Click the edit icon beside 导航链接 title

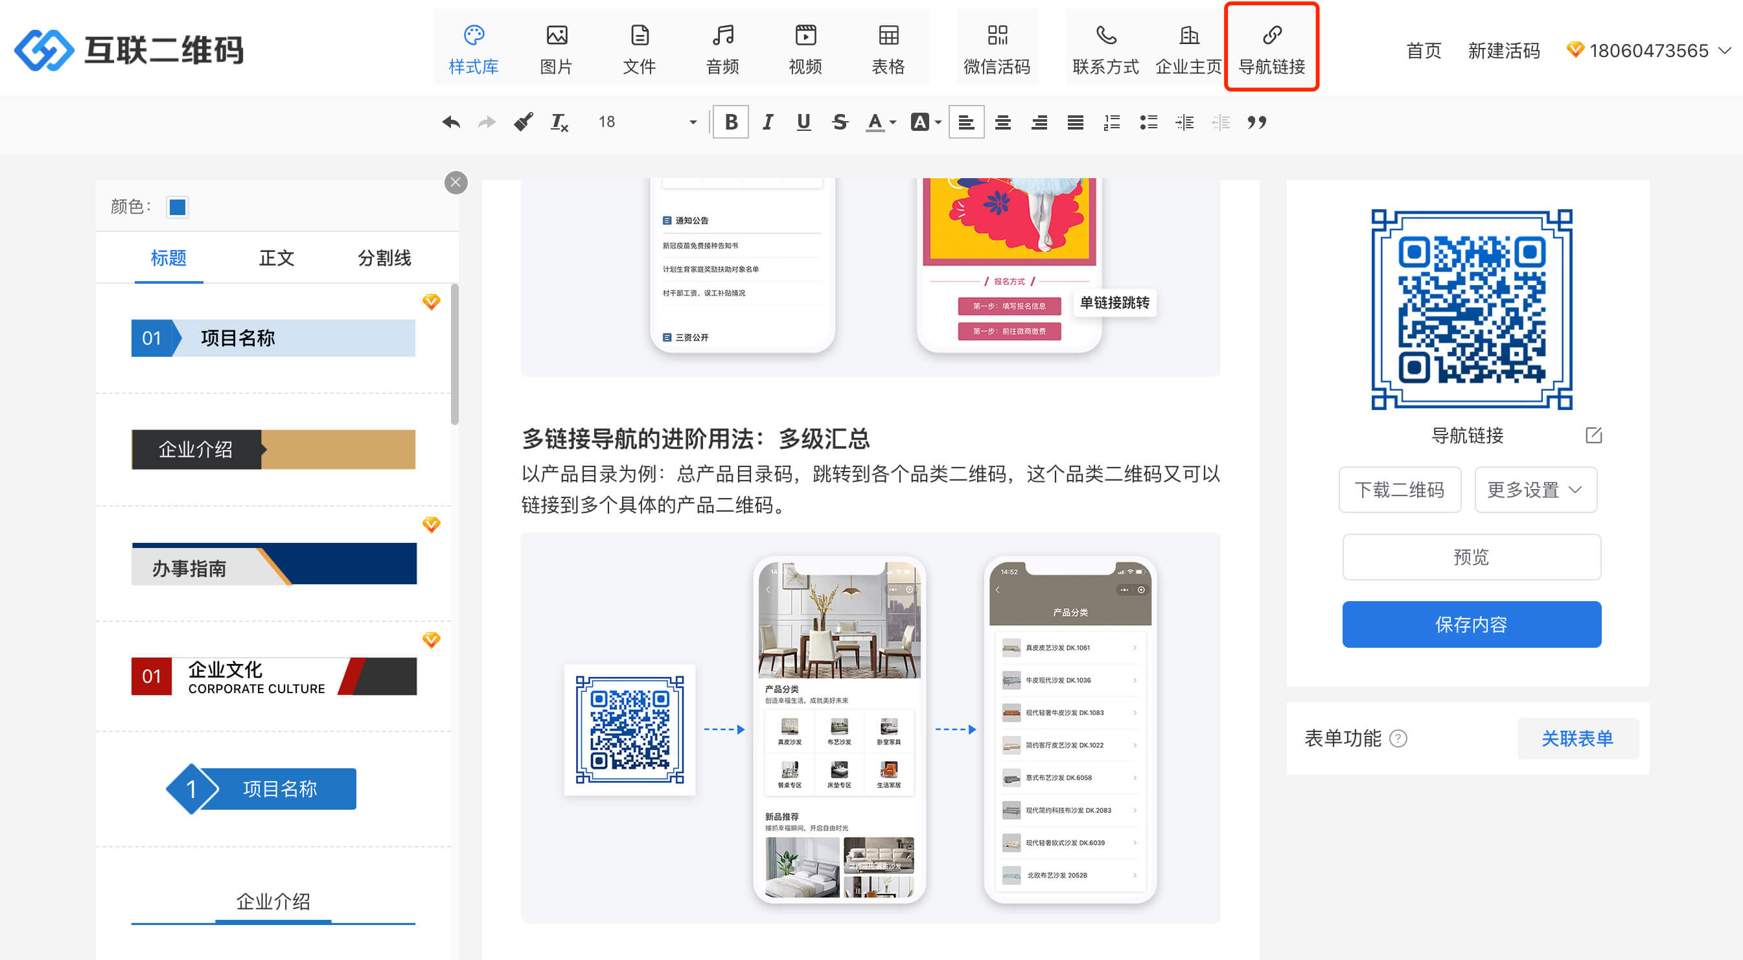(1593, 435)
